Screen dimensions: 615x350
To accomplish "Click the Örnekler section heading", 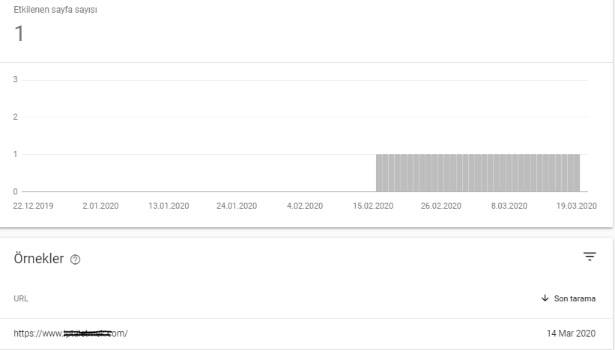I will coord(39,259).
